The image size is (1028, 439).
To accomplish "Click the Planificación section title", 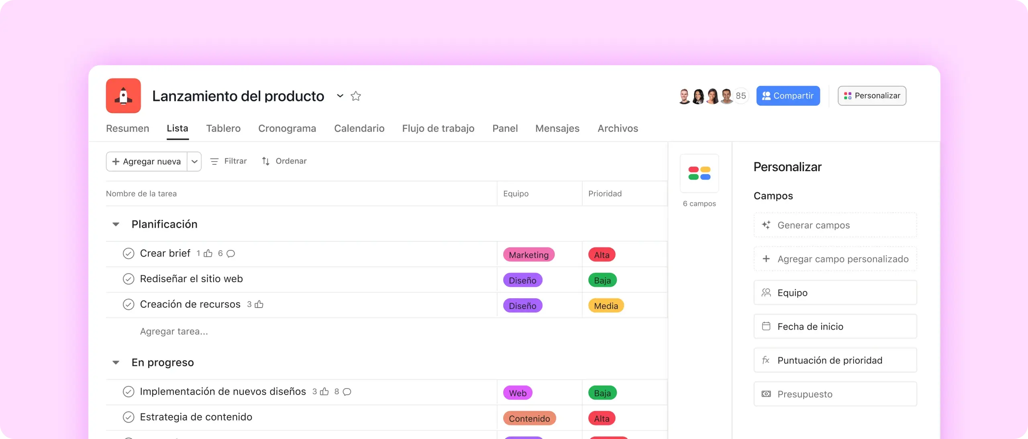I will (164, 224).
